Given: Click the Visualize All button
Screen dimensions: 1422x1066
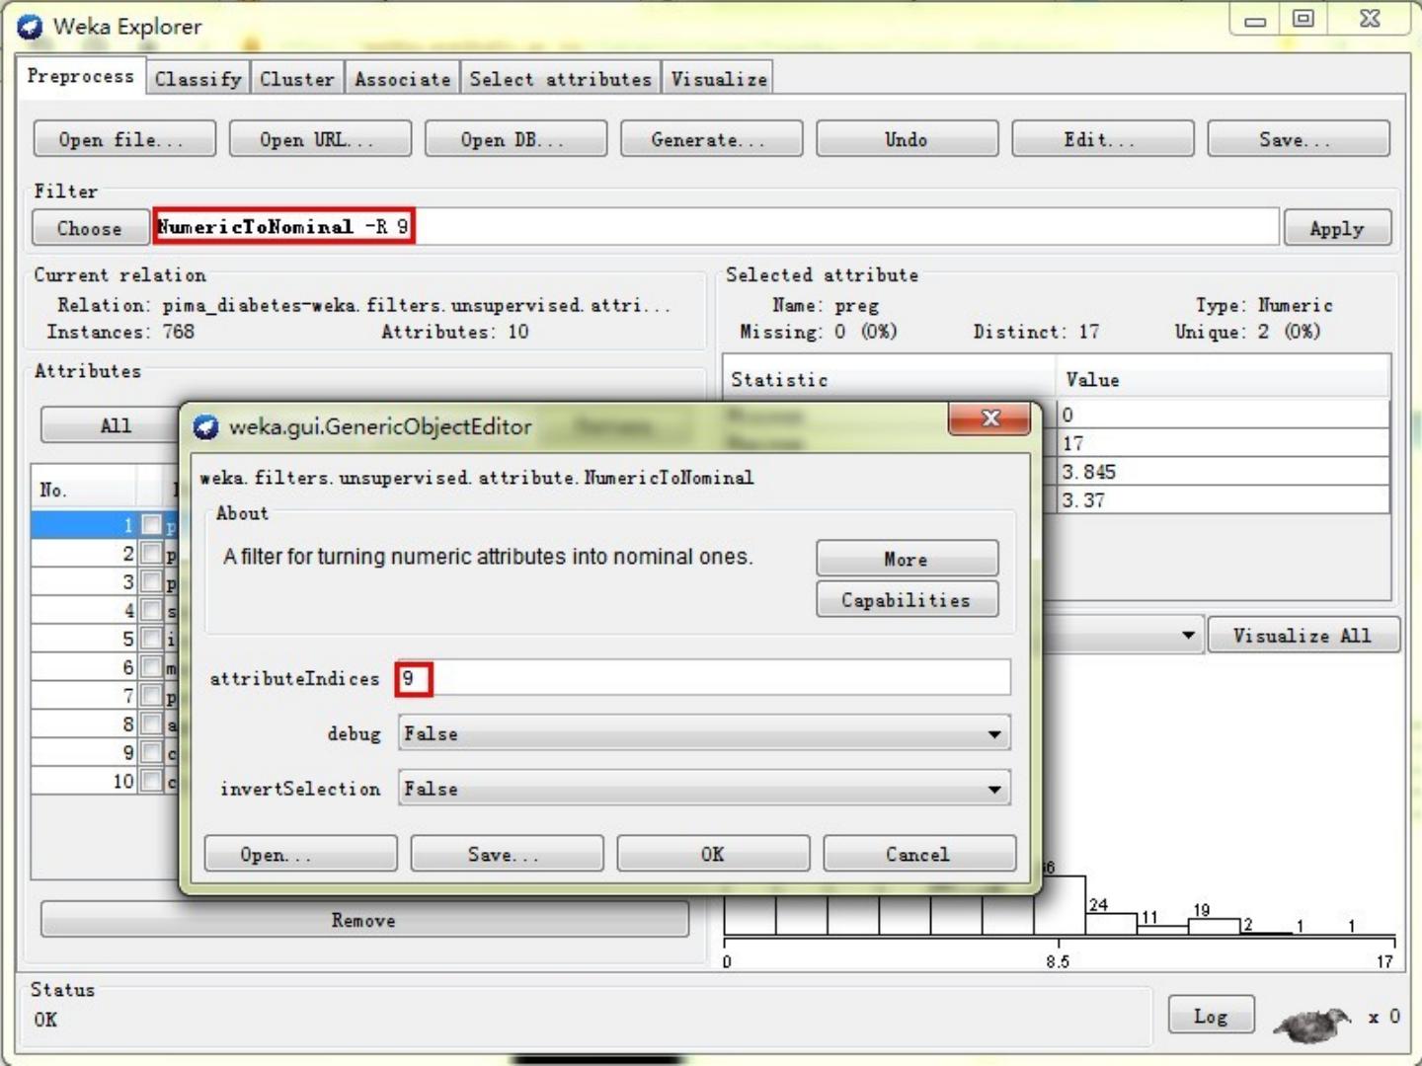Looking at the screenshot, I should (1303, 635).
